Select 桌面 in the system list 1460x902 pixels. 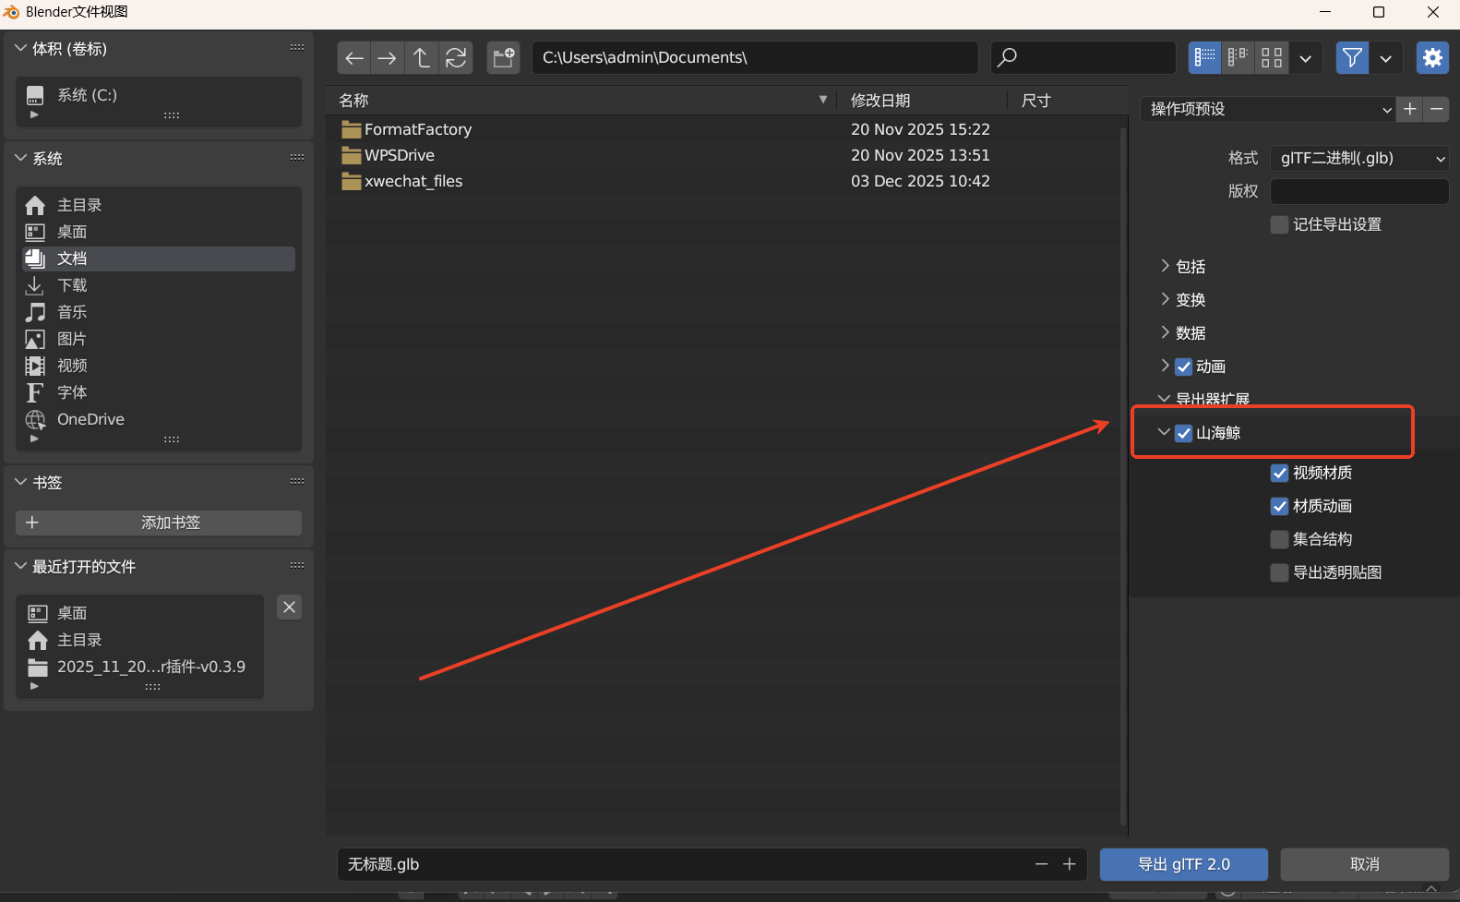72,233
